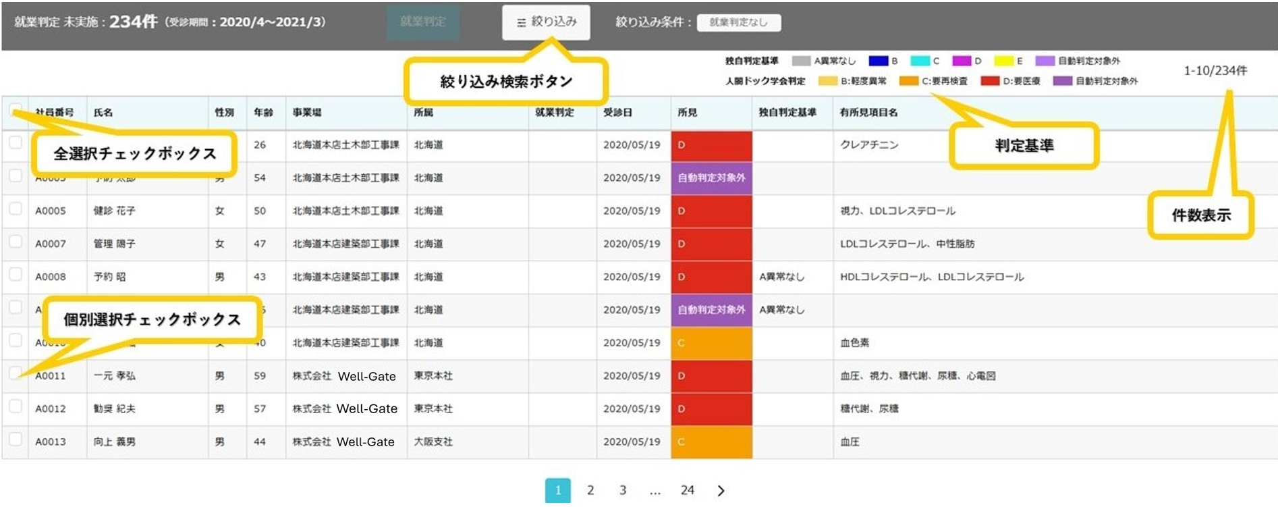The image size is (1278, 507).
Task: Click A異常なし in the A0008 row
Action: point(782,277)
